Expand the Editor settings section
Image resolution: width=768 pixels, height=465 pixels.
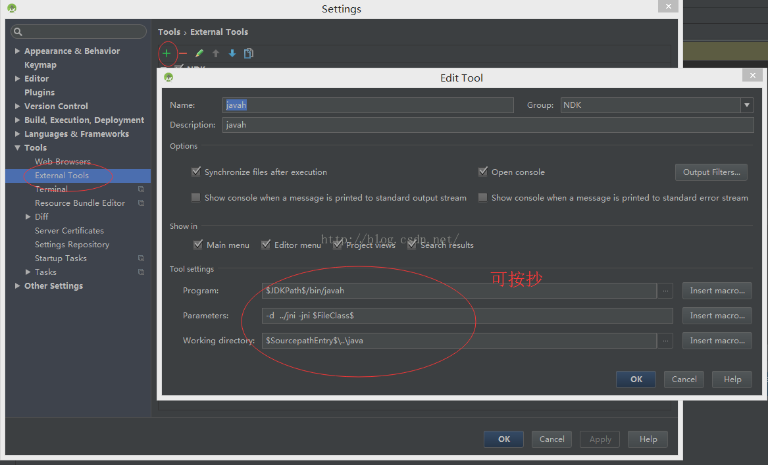click(x=18, y=78)
